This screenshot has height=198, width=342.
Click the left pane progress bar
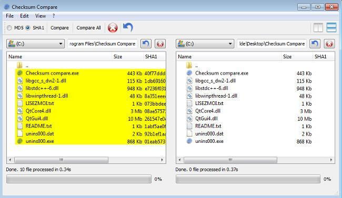pos(79,179)
